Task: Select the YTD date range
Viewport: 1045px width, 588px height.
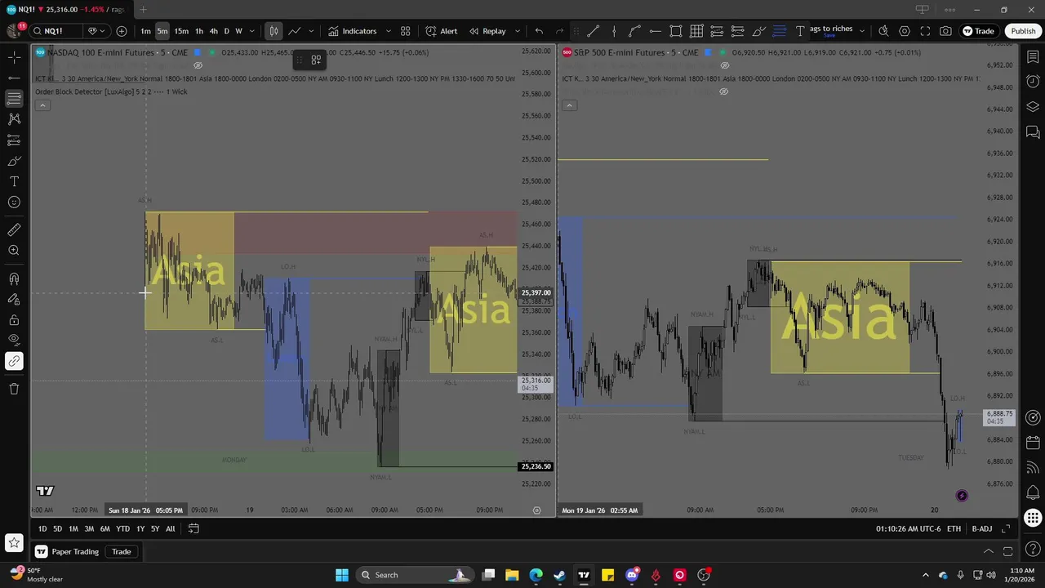Action: [x=122, y=528]
